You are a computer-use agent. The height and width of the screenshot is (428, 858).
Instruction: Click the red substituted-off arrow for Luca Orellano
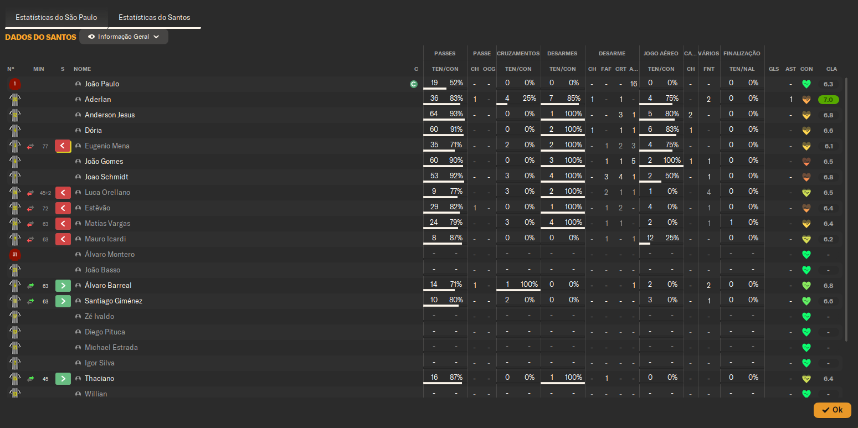[x=63, y=193]
